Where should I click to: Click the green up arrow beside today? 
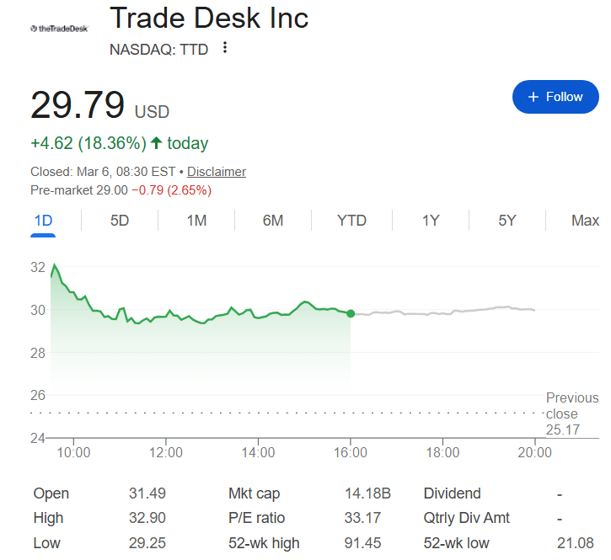pyautogui.click(x=157, y=143)
